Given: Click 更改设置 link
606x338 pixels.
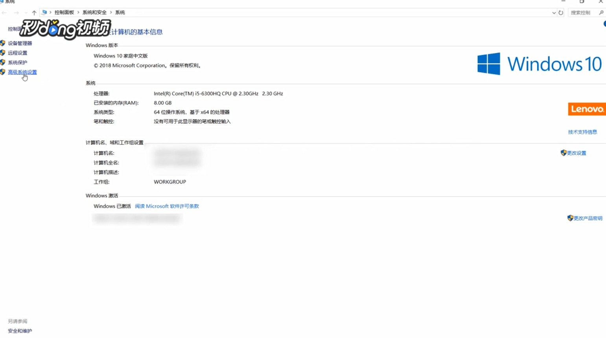Looking at the screenshot, I should click(x=577, y=153).
